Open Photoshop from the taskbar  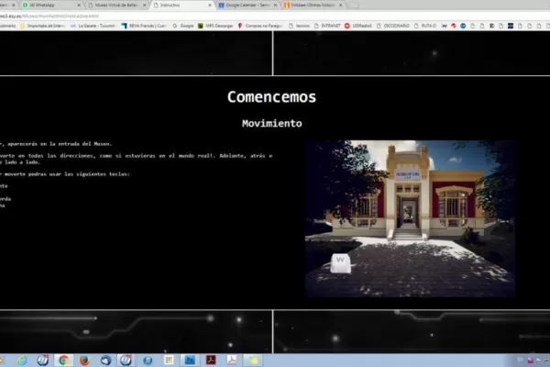point(190,361)
